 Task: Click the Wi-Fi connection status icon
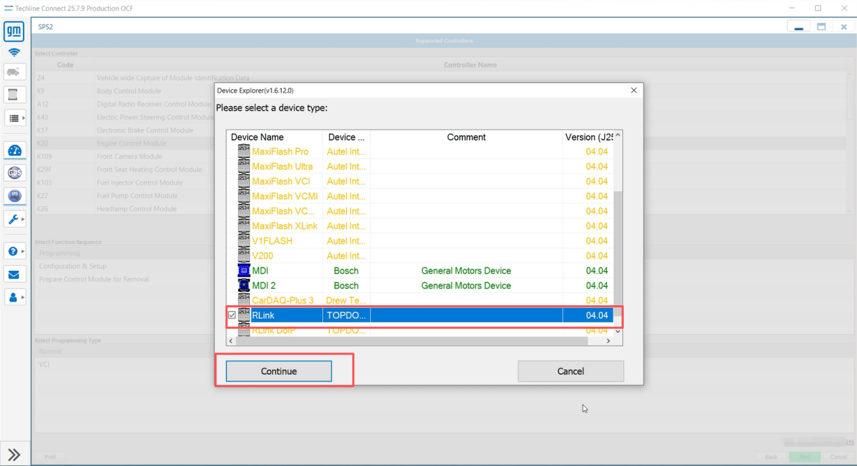pos(14,53)
